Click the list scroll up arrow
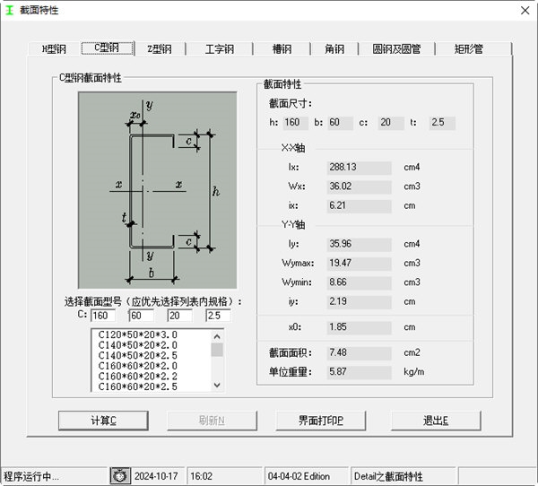 coord(217,336)
